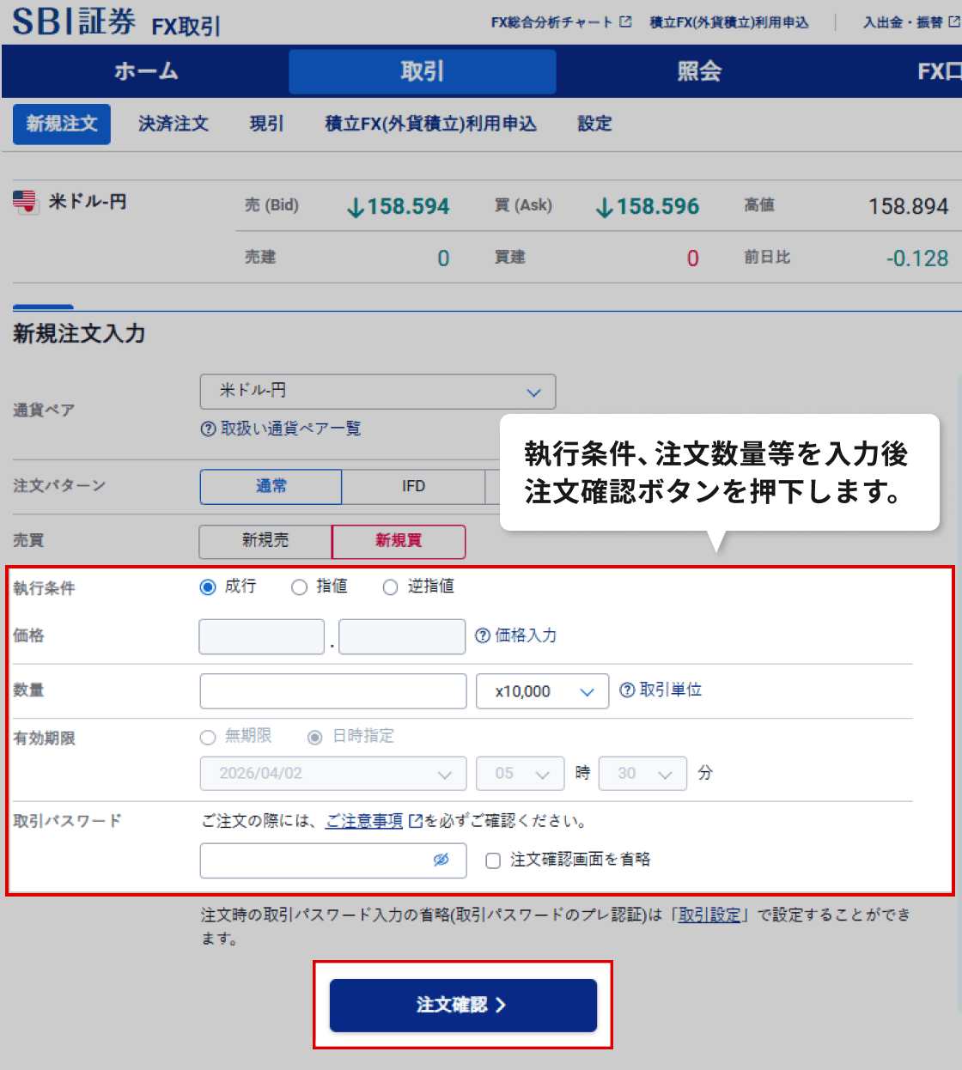
Task: Click the US flag icon beside 米ドル-円
Action: click(x=25, y=202)
